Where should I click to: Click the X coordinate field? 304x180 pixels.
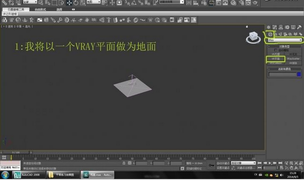pos(141,163)
